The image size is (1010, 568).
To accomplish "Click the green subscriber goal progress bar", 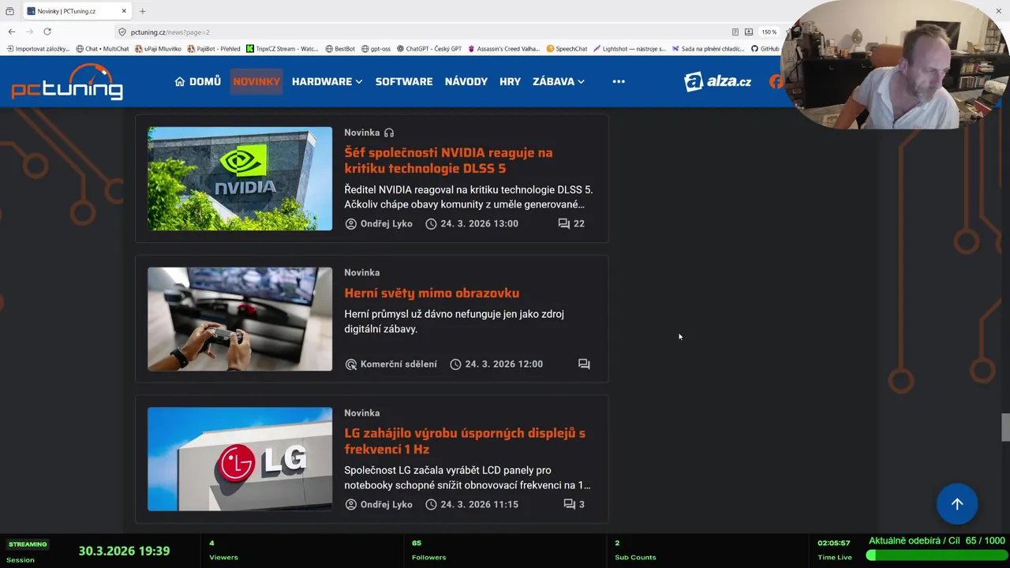I will [935, 555].
